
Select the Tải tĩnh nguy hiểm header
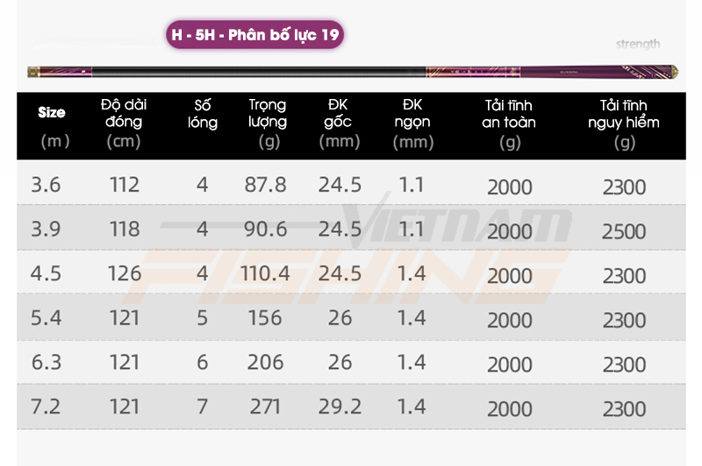pos(624,124)
